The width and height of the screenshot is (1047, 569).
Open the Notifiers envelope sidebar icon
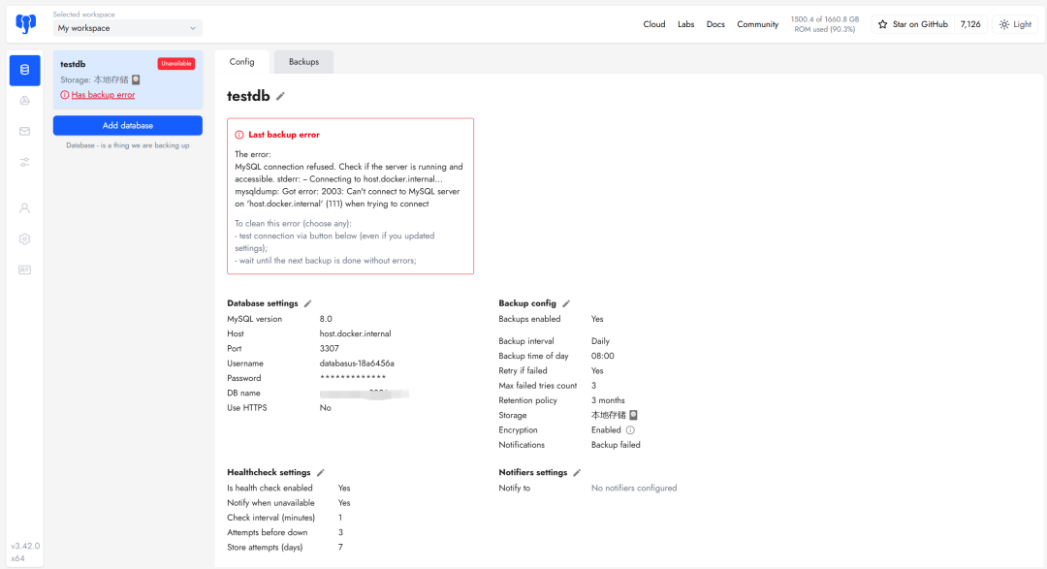coord(24,132)
